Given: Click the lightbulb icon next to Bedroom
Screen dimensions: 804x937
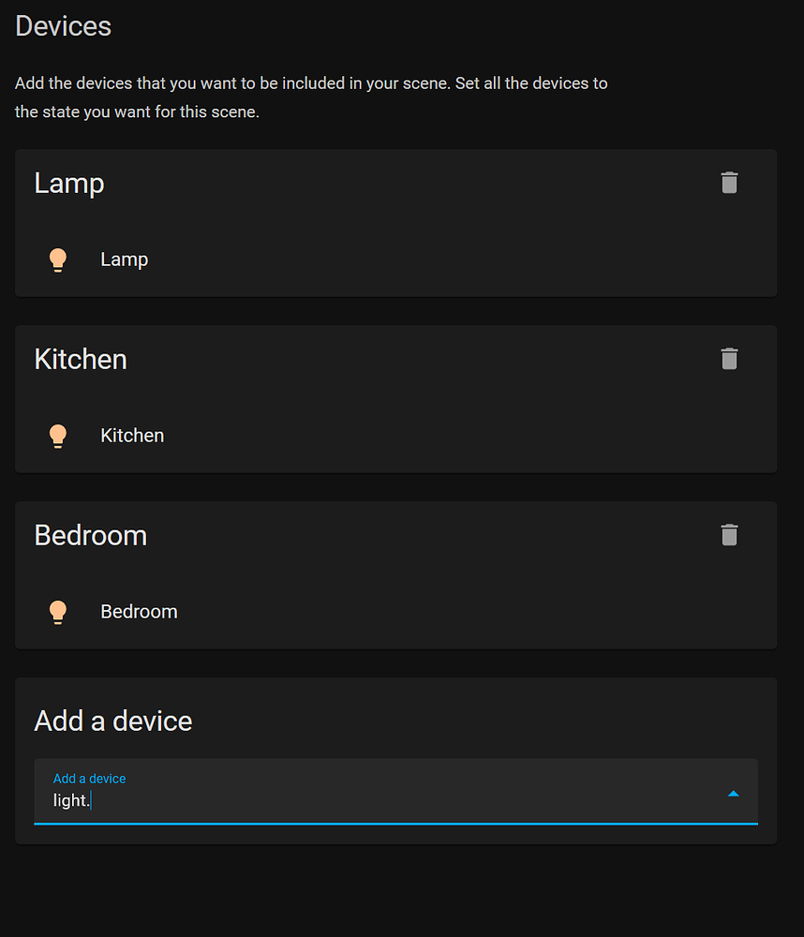Looking at the screenshot, I should pyautogui.click(x=57, y=612).
